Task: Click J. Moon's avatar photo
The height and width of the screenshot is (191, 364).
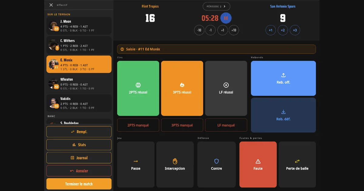Action: [x=53, y=26]
